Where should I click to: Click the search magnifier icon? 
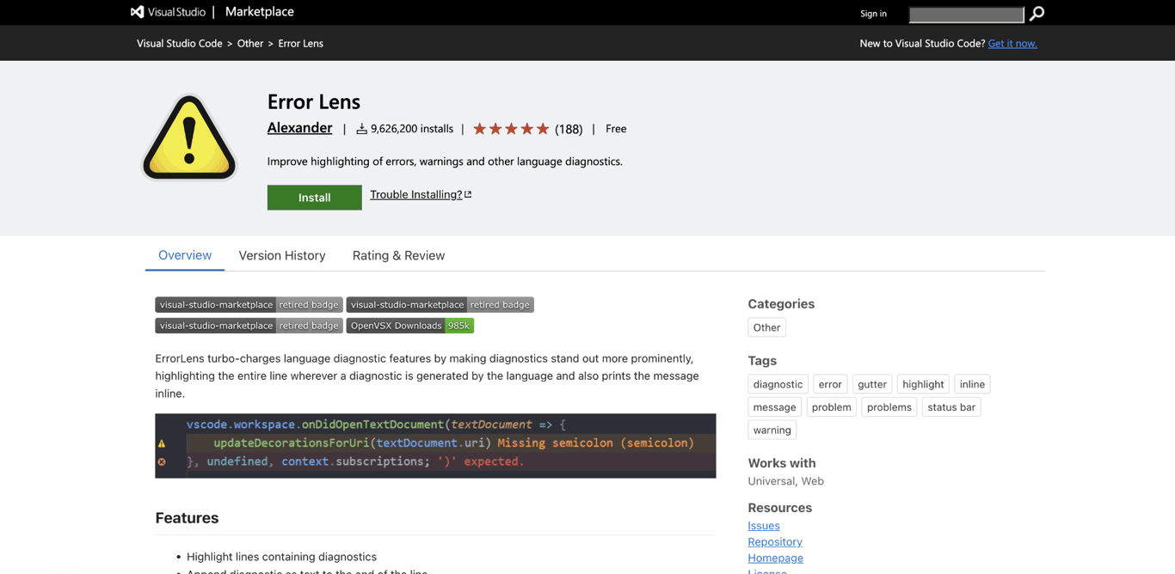(1037, 14)
